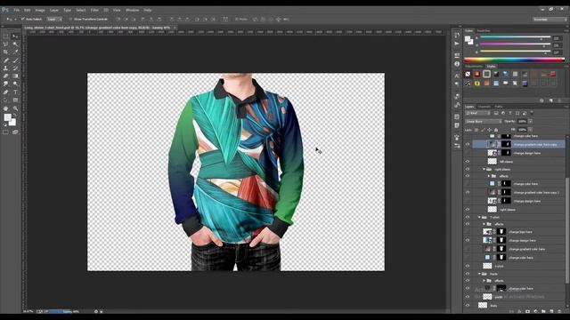Select the Eraser tool
570x320 pixels.
[6, 76]
